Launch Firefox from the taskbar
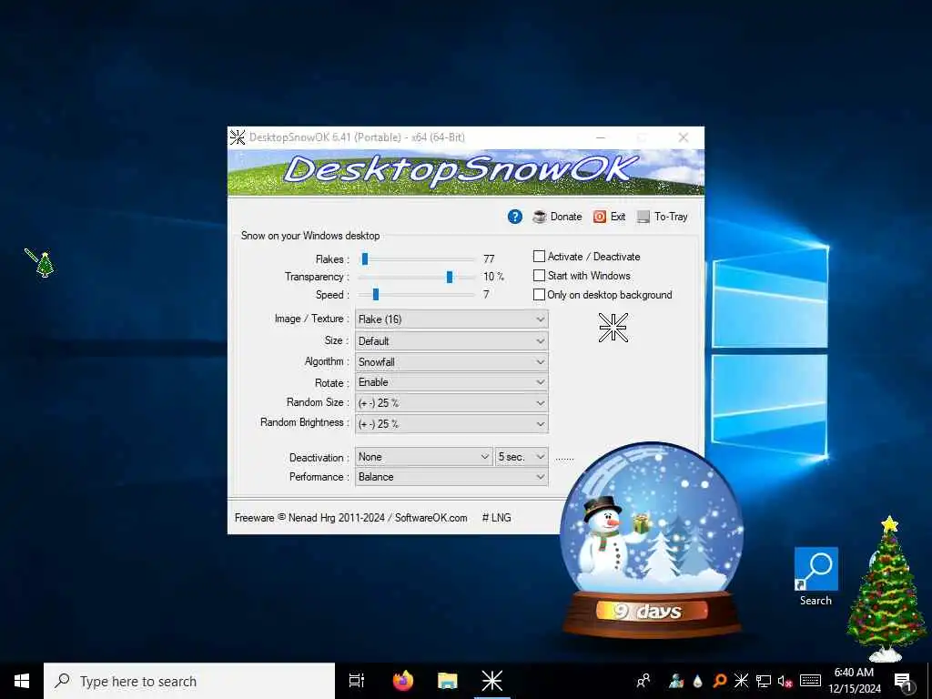This screenshot has width=932, height=699. 403,681
